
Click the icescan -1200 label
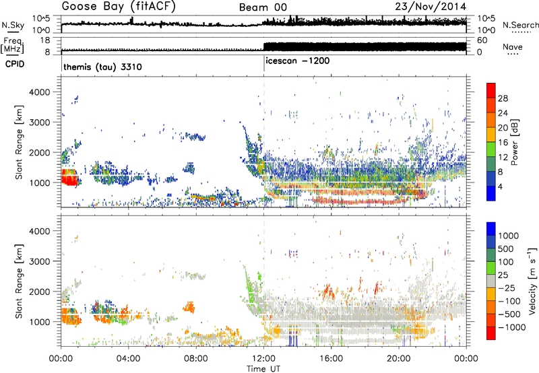click(298, 61)
